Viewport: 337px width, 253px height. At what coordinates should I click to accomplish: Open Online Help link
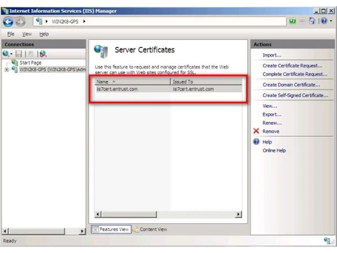click(274, 150)
